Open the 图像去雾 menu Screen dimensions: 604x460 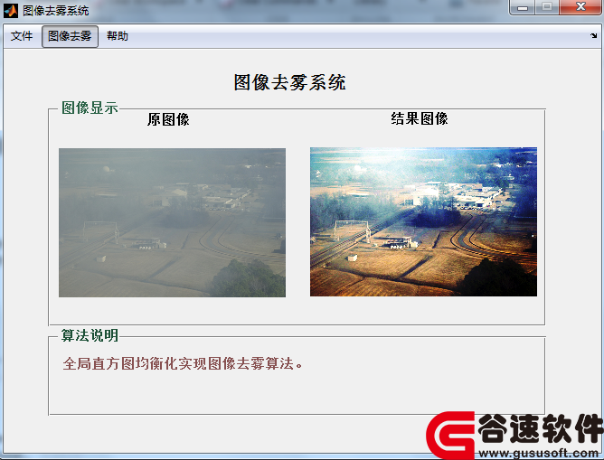tap(70, 36)
